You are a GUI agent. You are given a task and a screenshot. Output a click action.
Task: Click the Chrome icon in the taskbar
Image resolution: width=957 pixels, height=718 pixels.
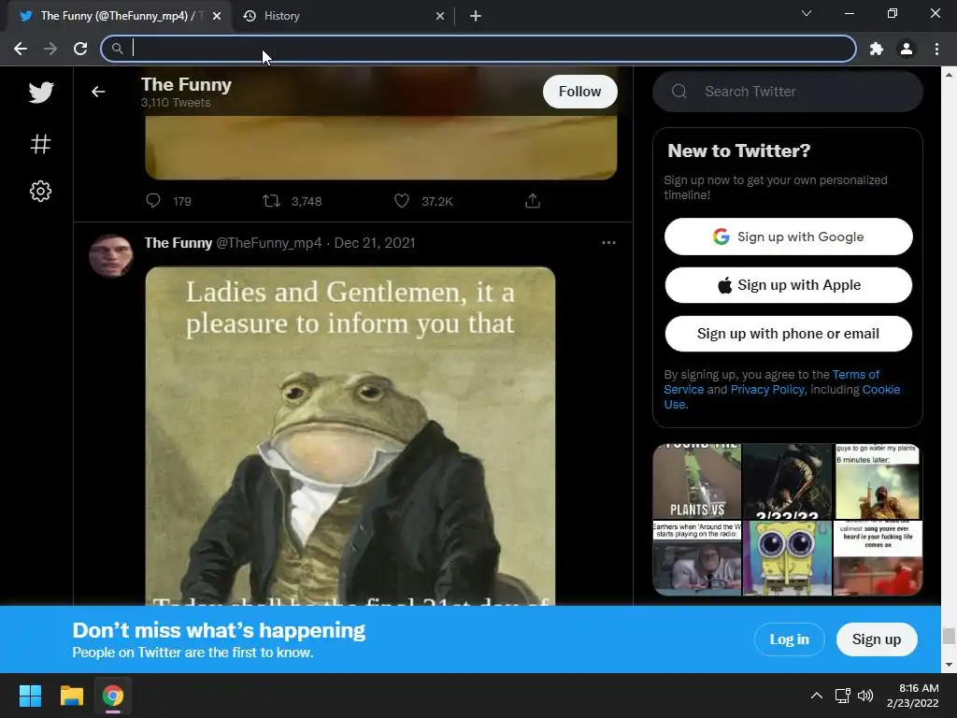113,696
